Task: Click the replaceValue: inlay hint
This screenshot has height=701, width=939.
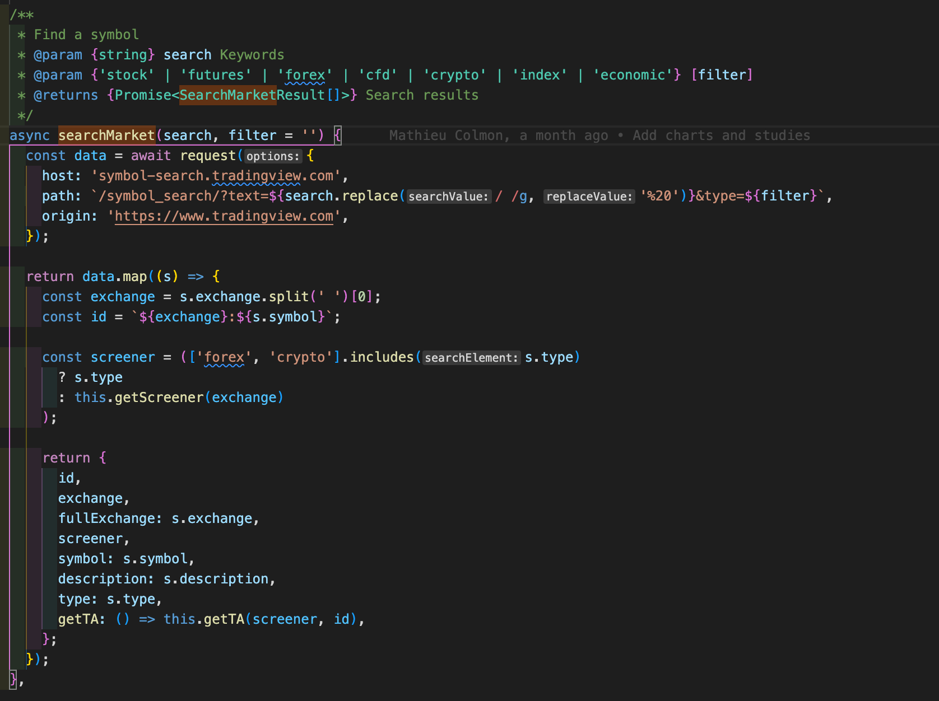Action: click(x=589, y=196)
